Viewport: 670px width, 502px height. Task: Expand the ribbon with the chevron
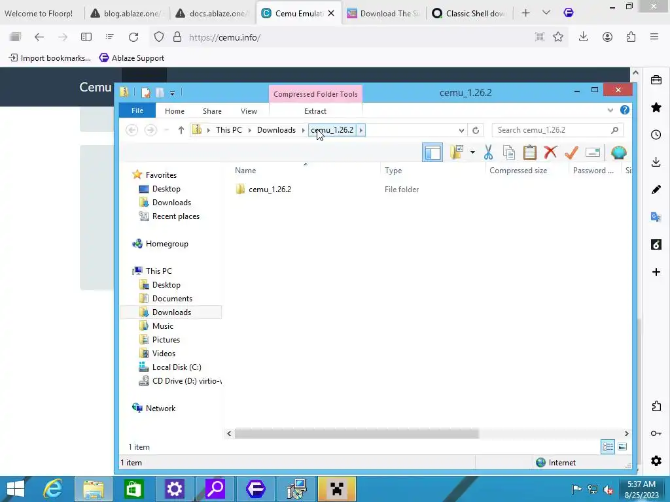click(610, 110)
